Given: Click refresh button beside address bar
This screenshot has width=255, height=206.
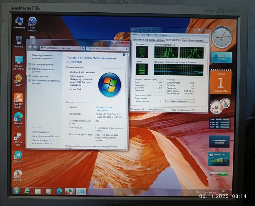Looking at the screenshot, I should click(83, 49).
